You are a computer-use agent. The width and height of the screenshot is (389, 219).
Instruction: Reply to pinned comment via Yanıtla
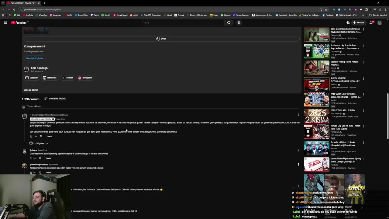tap(49, 136)
